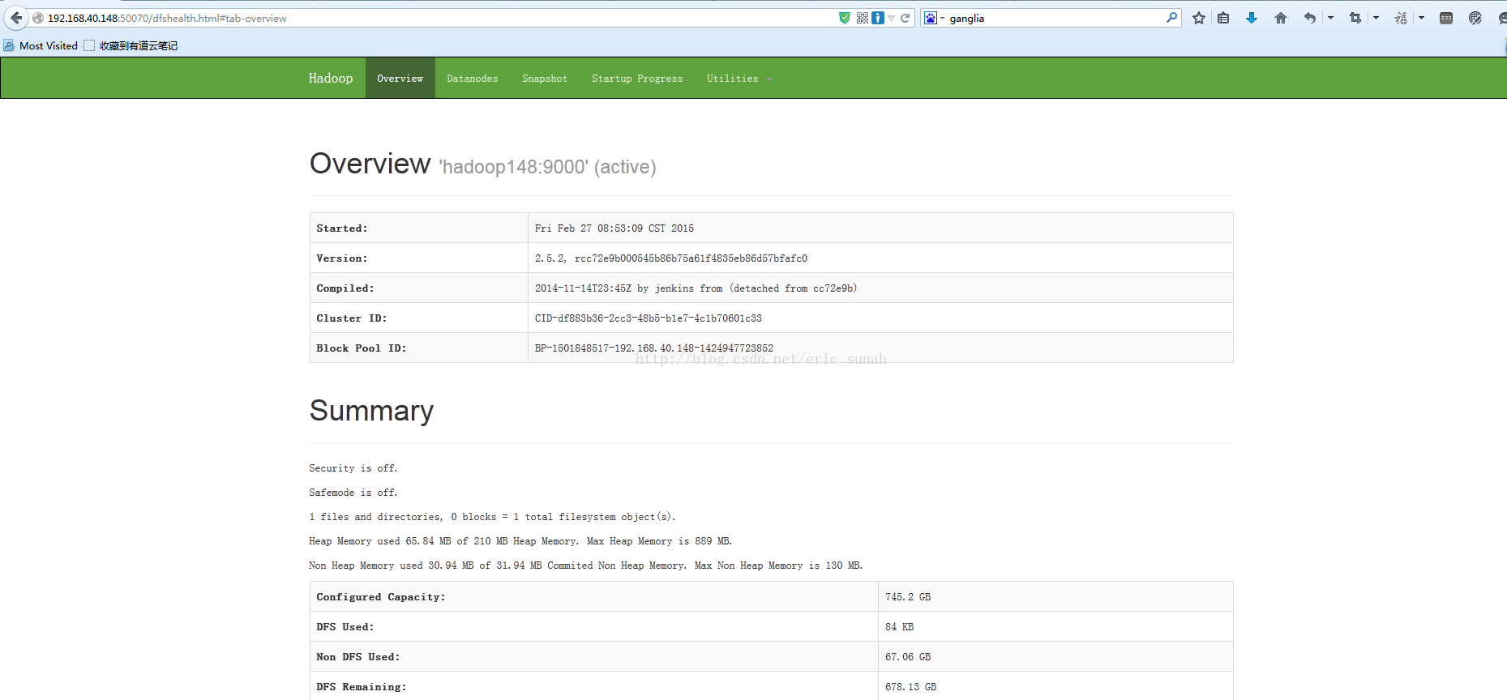
Task: Open the Startup Progress tab
Action: tap(637, 78)
